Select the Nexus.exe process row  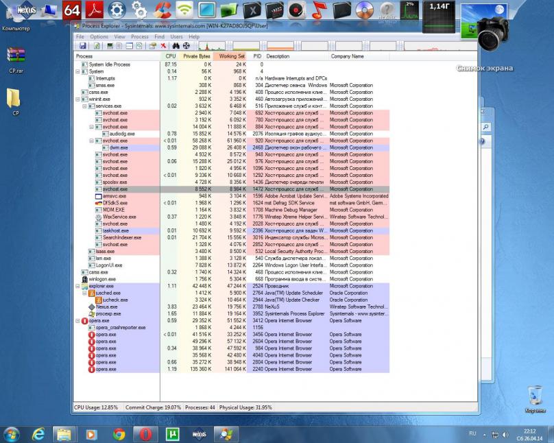(x=232, y=307)
